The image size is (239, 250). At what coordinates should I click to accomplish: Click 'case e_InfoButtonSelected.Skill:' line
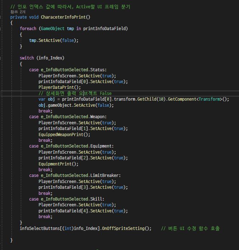(x=67, y=199)
